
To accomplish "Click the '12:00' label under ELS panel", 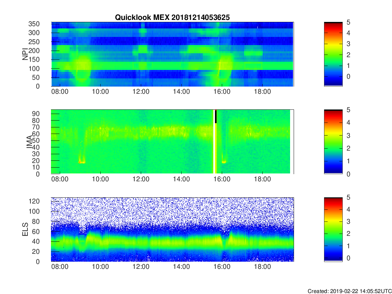I will [141, 267].
